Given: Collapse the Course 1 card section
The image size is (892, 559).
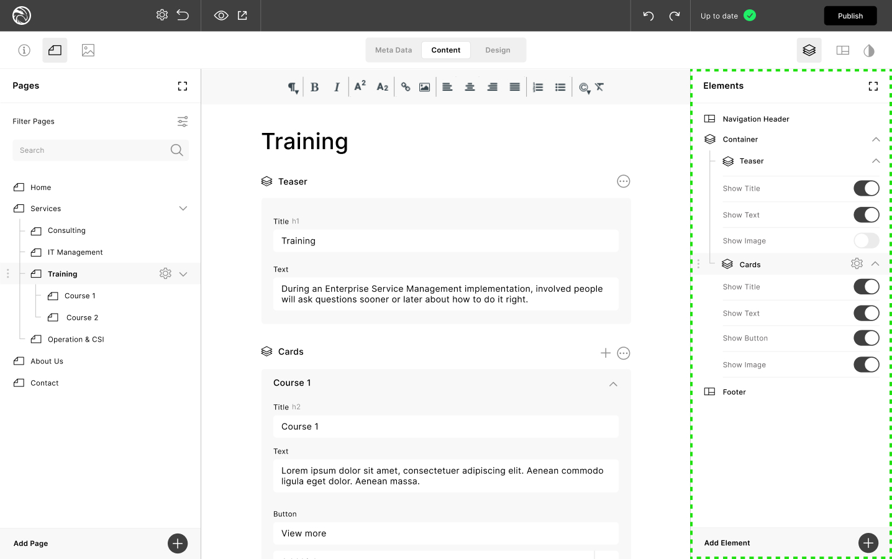Looking at the screenshot, I should [613, 384].
